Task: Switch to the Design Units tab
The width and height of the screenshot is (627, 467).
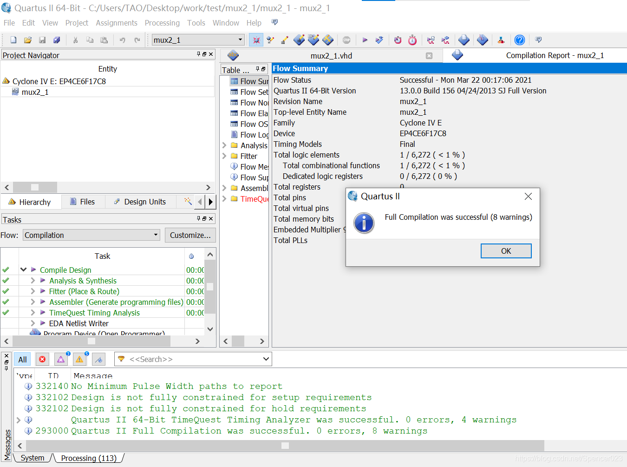Action: (140, 202)
